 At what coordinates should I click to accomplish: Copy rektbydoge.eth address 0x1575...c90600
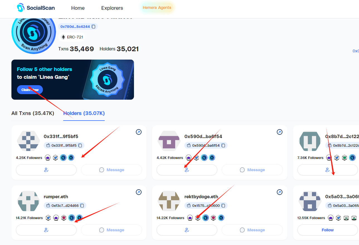pos(223,205)
